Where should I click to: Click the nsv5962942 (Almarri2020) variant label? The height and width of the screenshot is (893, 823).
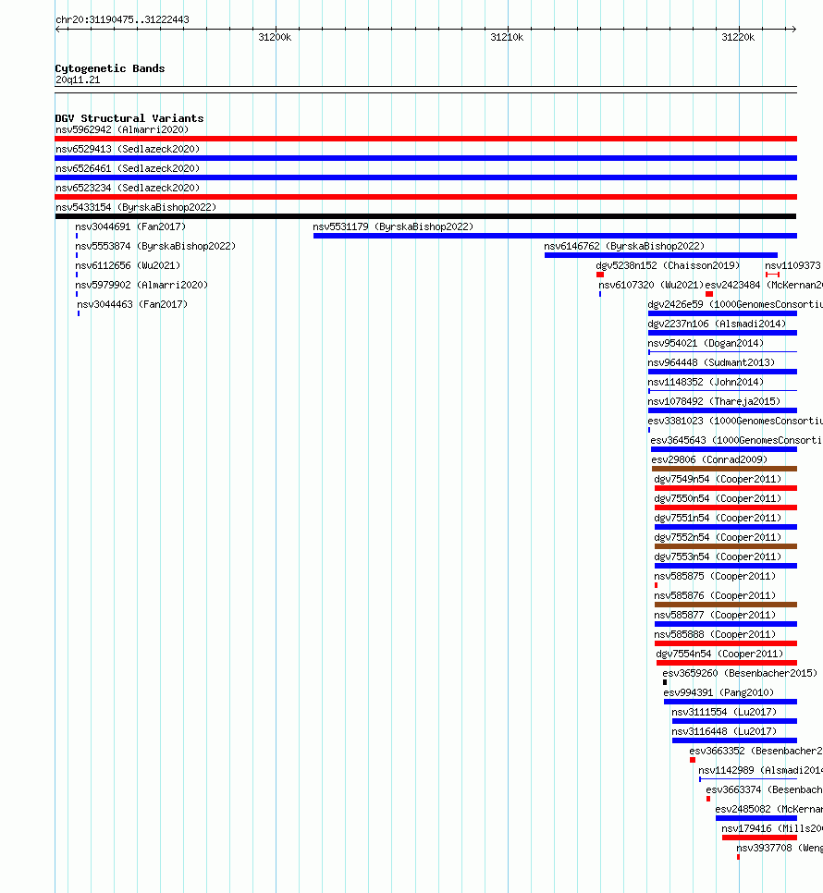[x=122, y=129]
